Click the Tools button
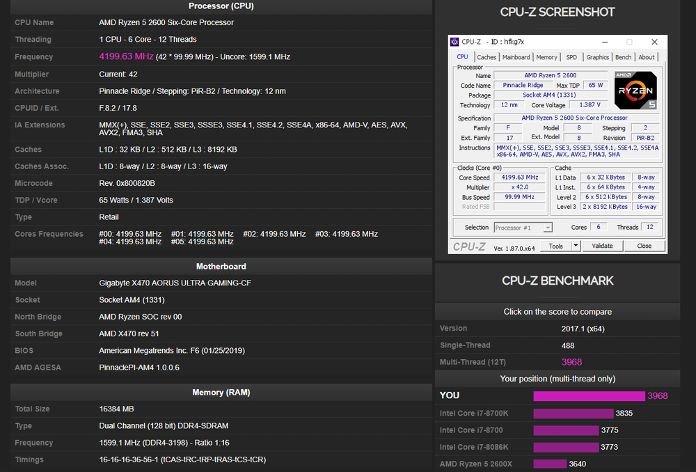 click(x=555, y=246)
